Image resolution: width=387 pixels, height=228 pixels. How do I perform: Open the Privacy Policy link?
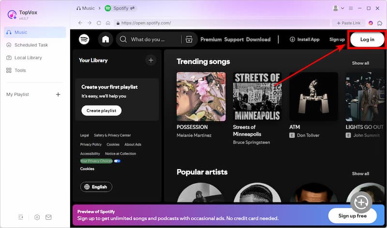point(91,144)
